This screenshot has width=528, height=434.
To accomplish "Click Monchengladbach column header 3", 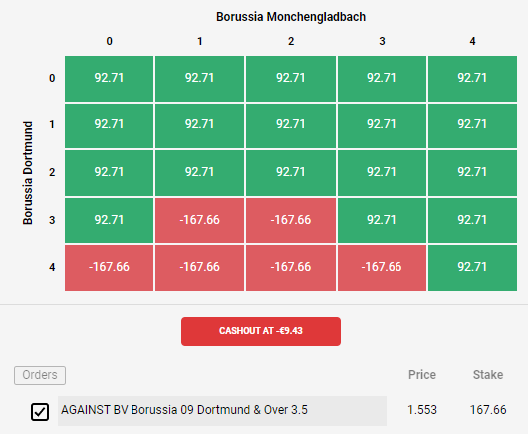I will 382,41.
